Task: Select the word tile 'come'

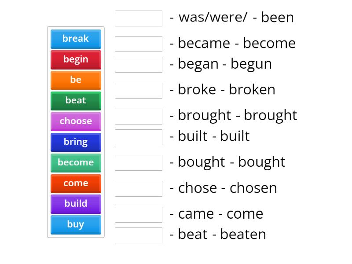Action: pyautogui.click(x=76, y=183)
